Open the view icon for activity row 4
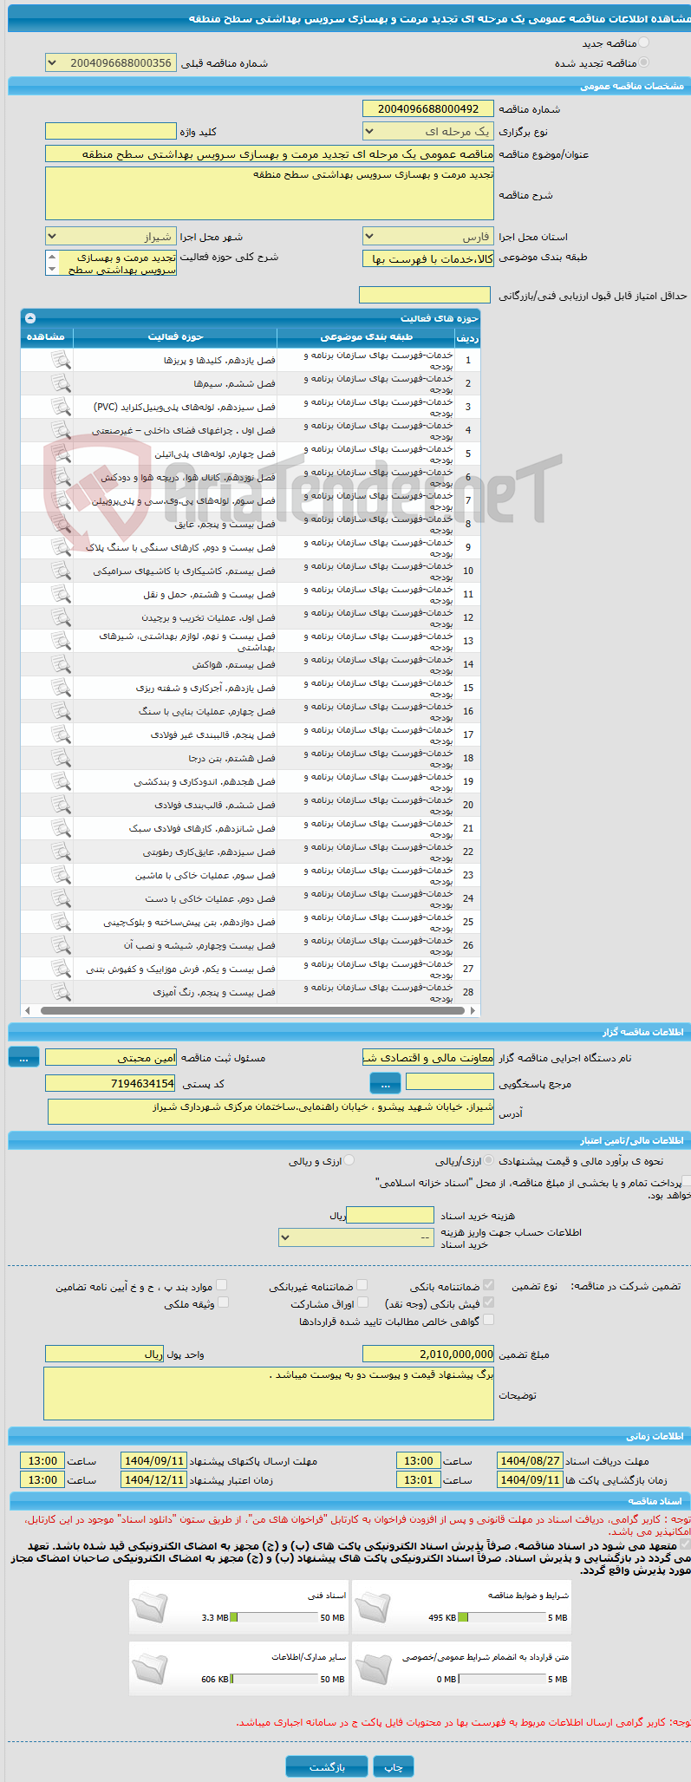Screen dimensions: 691x1782 pyautogui.click(x=61, y=430)
